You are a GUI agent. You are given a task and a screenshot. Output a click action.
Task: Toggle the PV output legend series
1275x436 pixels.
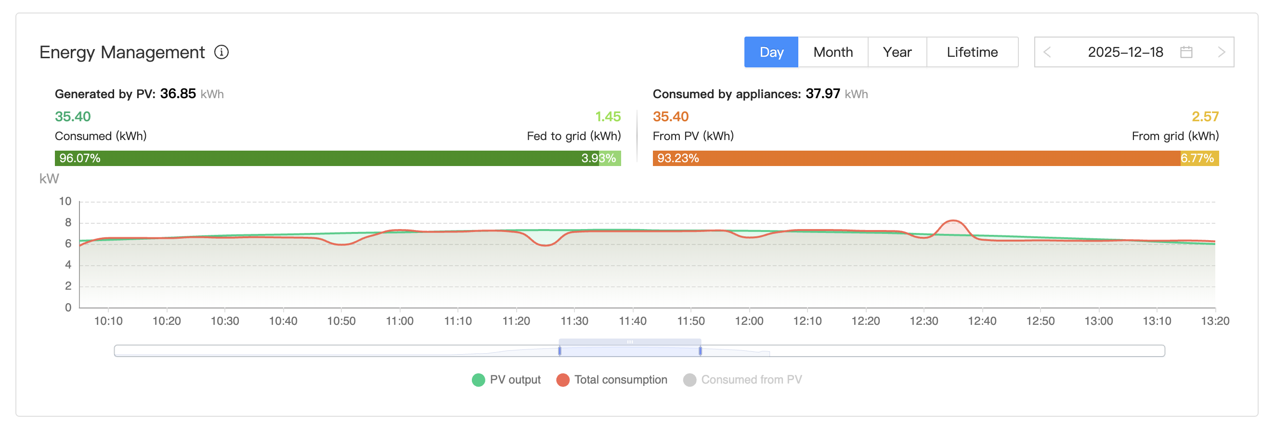click(506, 379)
